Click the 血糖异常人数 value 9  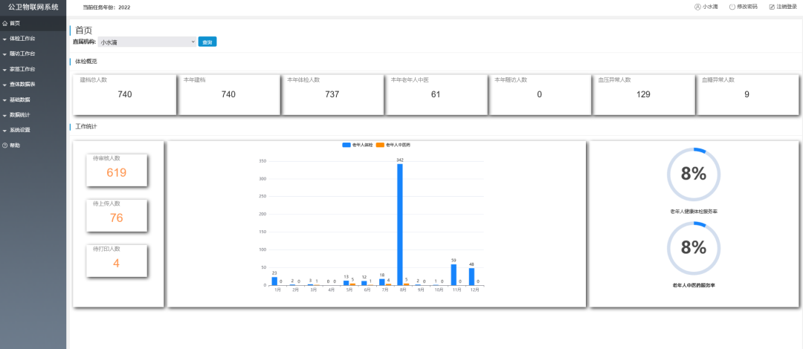[x=746, y=94]
